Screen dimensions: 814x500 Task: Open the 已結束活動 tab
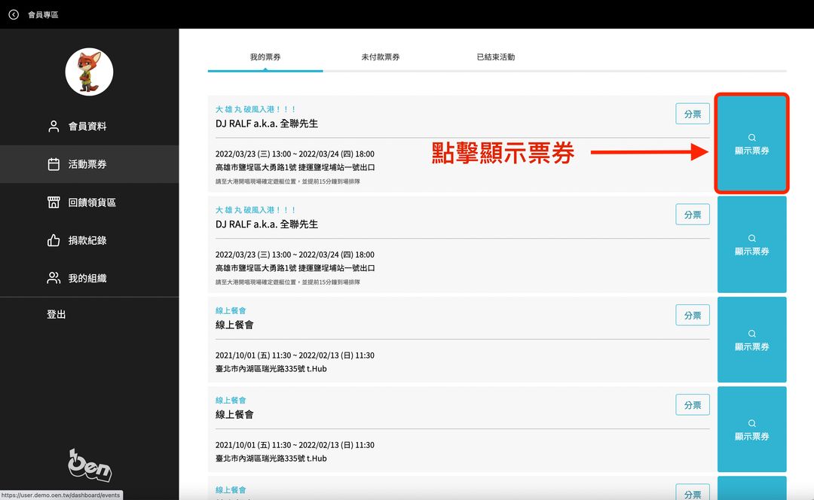tap(495, 57)
